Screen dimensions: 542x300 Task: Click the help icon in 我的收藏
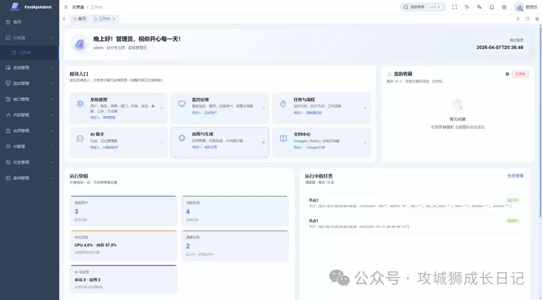tap(507, 74)
